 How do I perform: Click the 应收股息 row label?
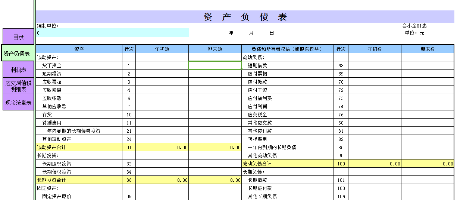tap(52, 90)
